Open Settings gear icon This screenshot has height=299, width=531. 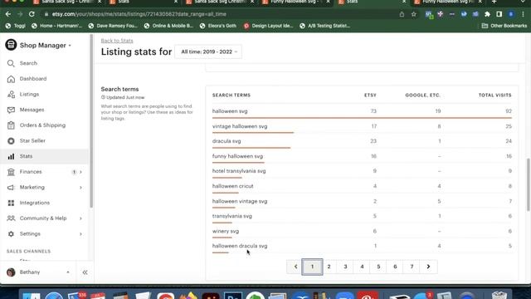click(11, 234)
